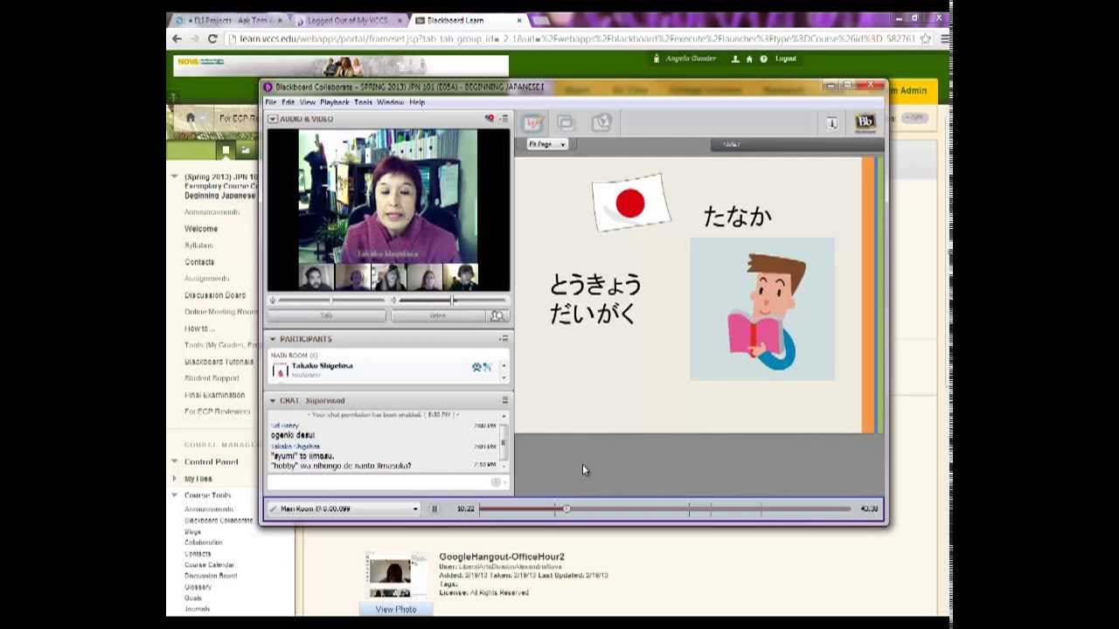
Task: Click the help icon in the Blackboard header
Action: 763,59
